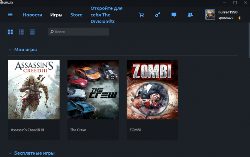Viewport: 250px width, 157px height.
Task: Open the ZOMBI cover art
Action: [x=153, y=90]
